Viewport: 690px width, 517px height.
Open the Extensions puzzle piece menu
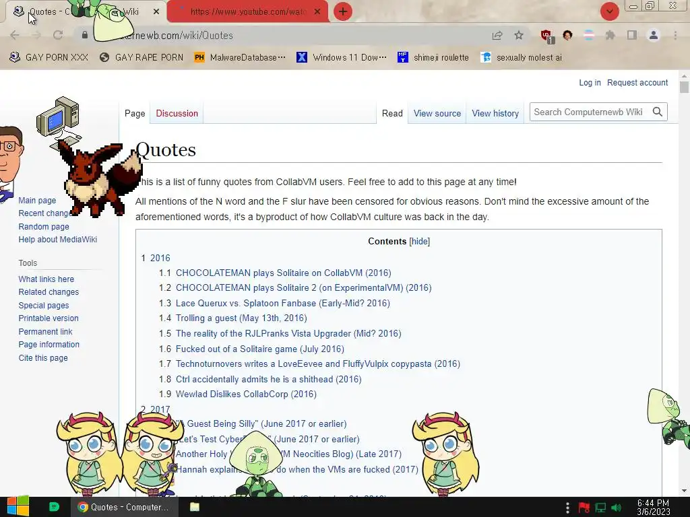pyautogui.click(x=610, y=35)
